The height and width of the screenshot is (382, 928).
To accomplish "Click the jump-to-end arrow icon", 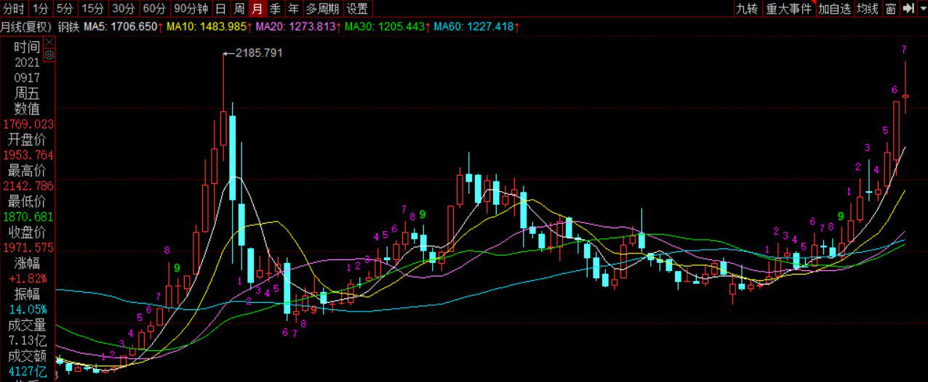I will (908, 9).
